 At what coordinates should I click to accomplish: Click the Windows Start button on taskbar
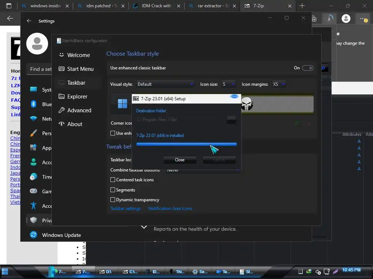point(5,272)
